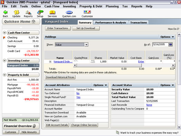Open the Quicken.com www icon
The image size is (181, 136).
69,12
